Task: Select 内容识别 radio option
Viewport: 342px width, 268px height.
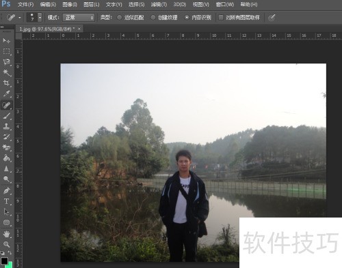Action: click(x=187, y=18)
